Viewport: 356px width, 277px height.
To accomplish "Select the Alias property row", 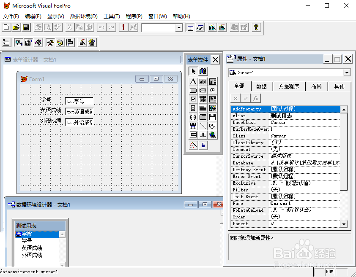I will (x=286, y=116).
